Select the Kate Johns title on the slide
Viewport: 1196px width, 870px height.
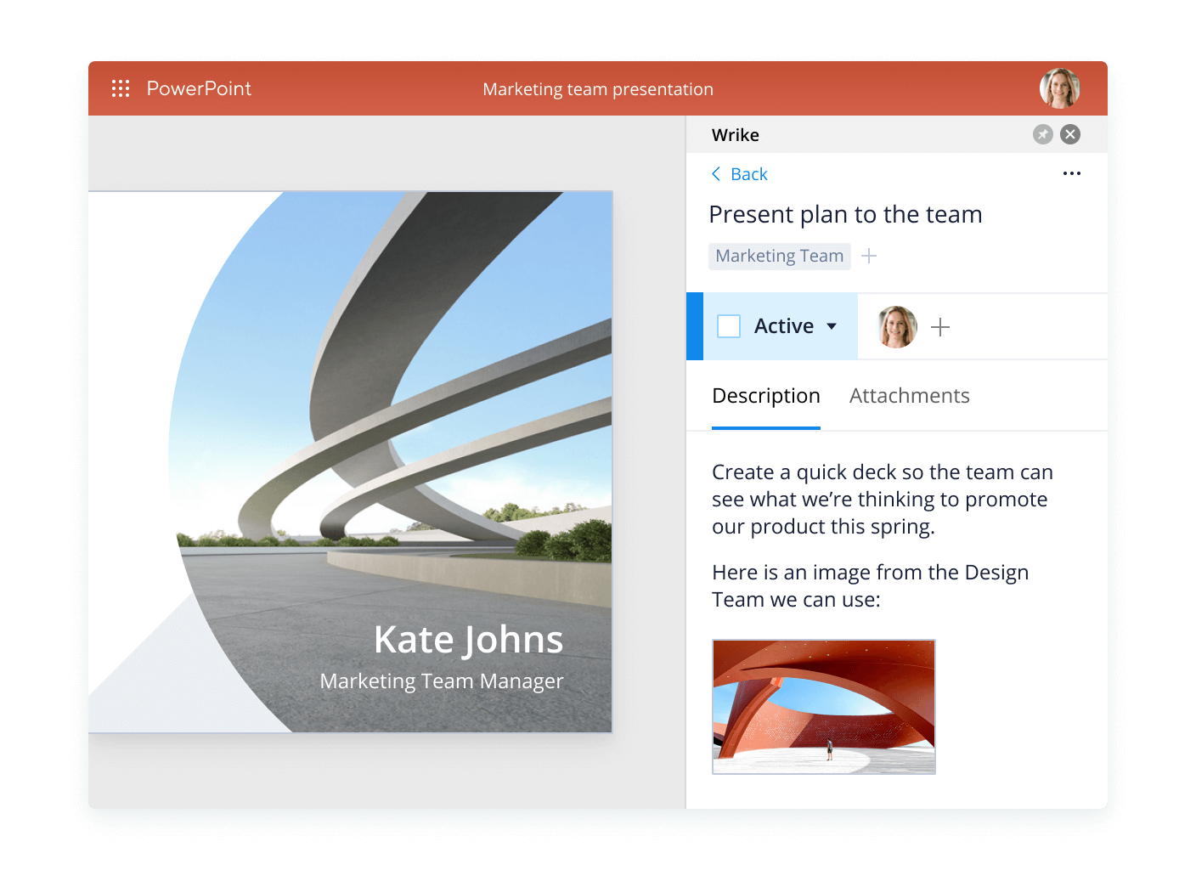click(468, 640)
